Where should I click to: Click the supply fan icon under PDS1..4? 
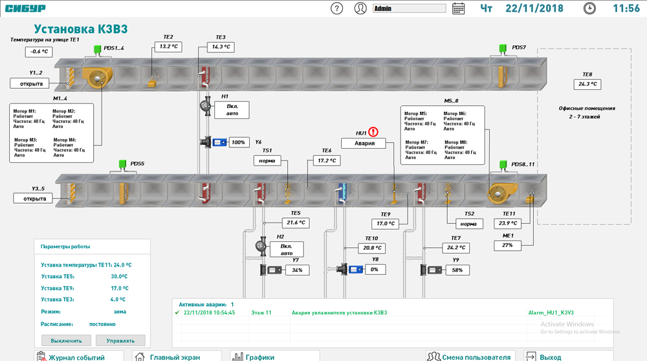tap(98, 78)
